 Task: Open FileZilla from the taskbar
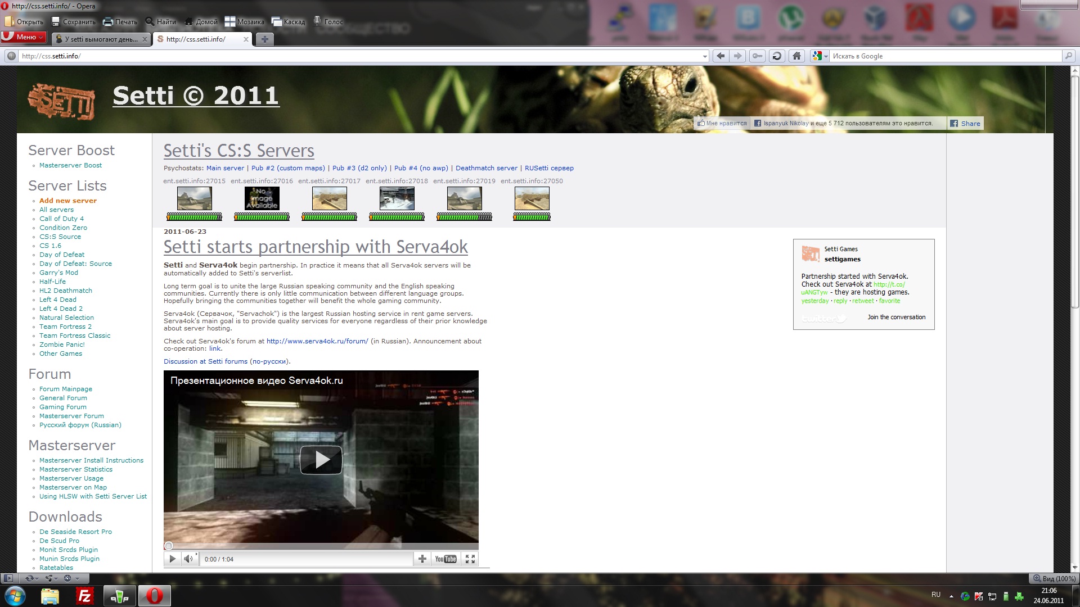click(x=84, y=596)
